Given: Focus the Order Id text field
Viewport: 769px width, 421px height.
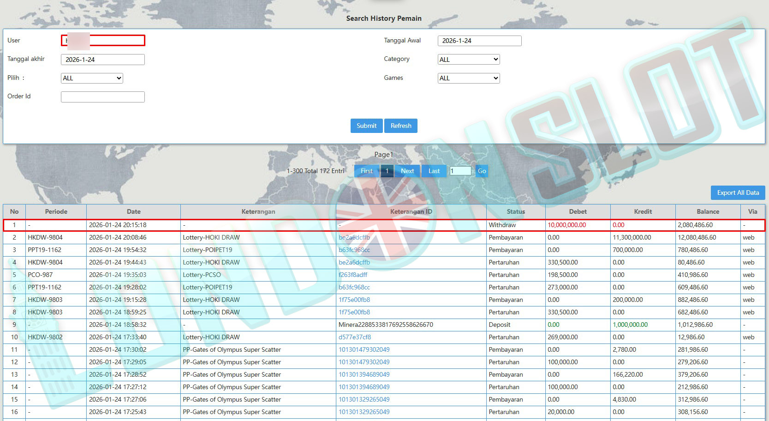Looking at the screenshot, I should coord(102,96).
